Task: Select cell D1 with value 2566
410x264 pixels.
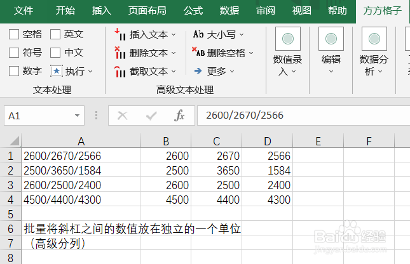Action: [x=267, y=155]
